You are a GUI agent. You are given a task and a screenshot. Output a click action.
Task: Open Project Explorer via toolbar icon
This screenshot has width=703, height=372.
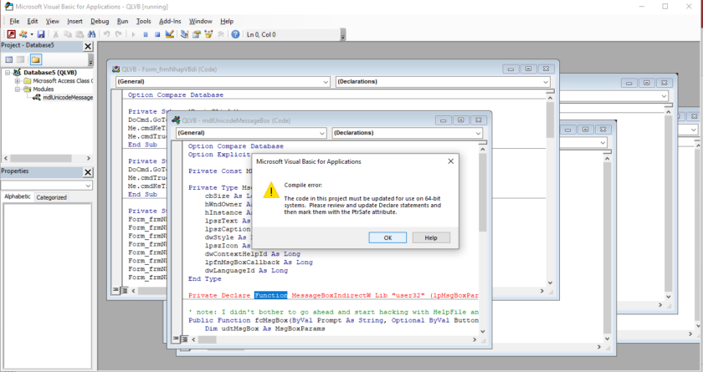click(184, 34)
